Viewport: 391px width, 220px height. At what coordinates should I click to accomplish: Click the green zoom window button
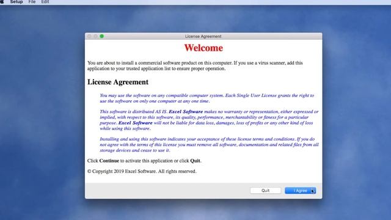tap(102, 36)
